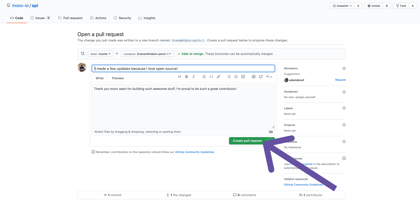The image size is (420, 207).
Task: Open the Code tab
Action: click(17, 18)
